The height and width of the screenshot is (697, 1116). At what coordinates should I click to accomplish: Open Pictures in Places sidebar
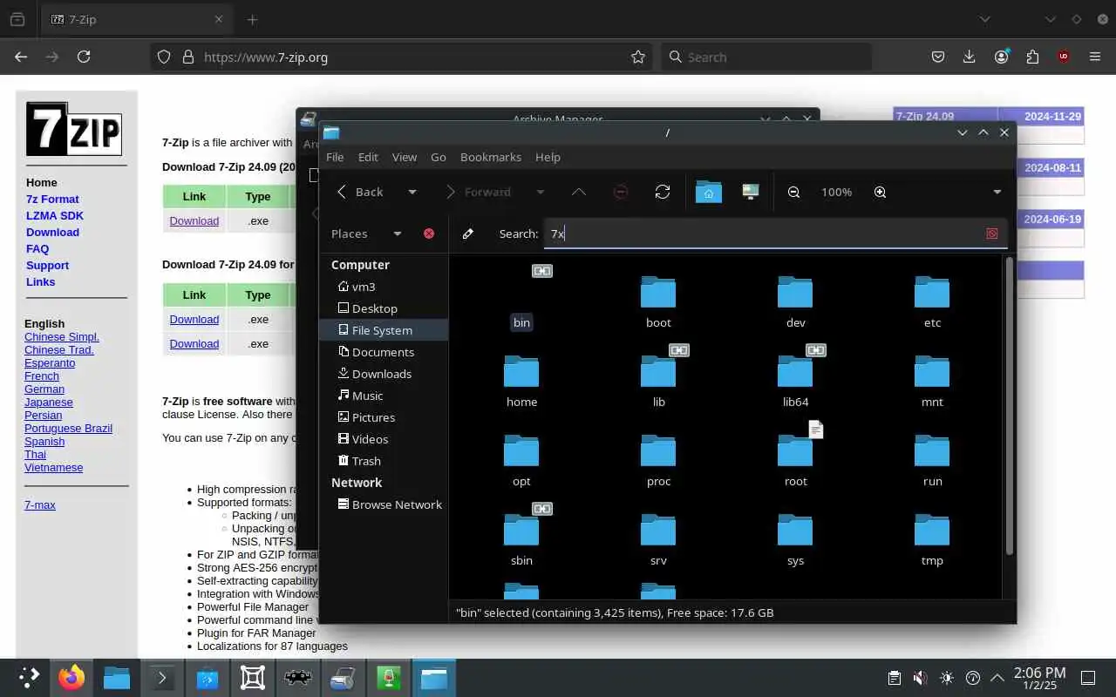[x=384, y=417]
